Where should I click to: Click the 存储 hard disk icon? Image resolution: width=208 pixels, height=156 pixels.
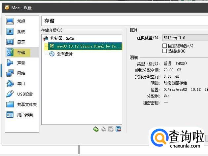(10, 52)
